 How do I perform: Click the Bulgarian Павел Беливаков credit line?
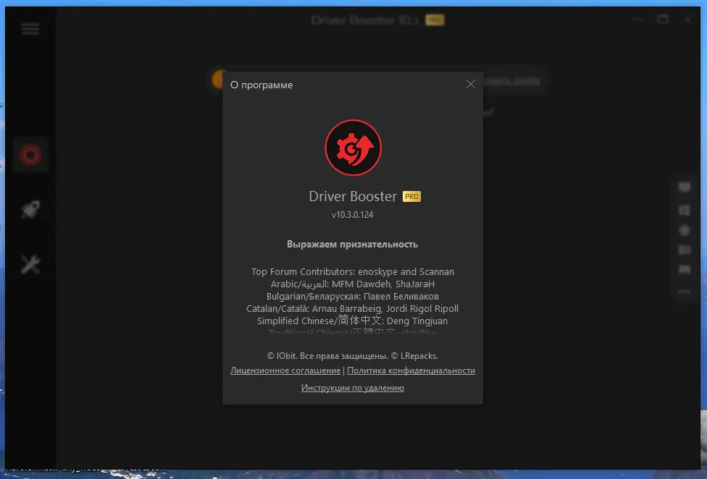(353, 296)
